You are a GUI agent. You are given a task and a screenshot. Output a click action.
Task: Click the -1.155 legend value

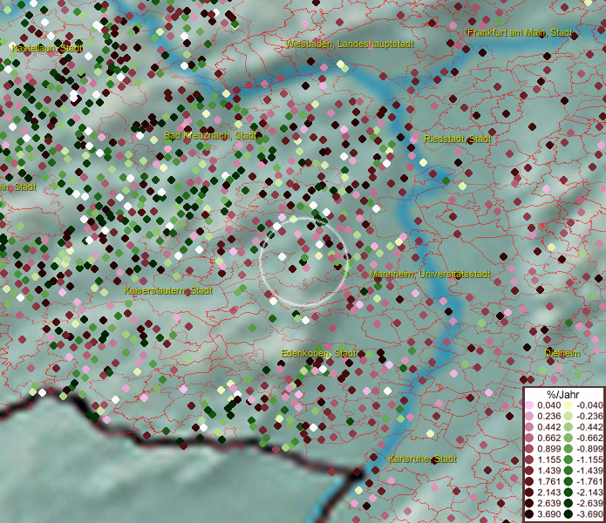point(589,460)
